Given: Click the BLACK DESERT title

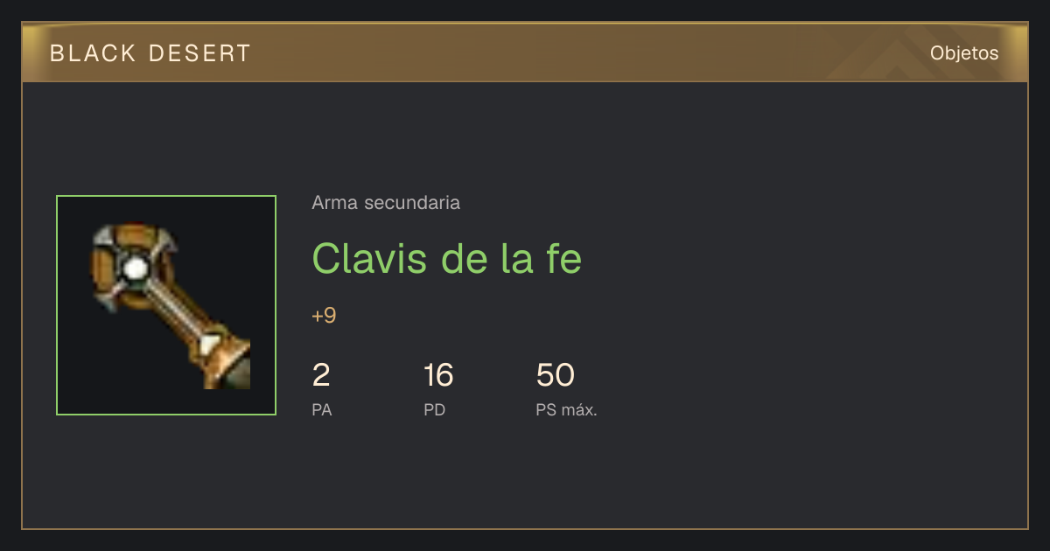Looking at the screenshot, I should pos(150,53).
